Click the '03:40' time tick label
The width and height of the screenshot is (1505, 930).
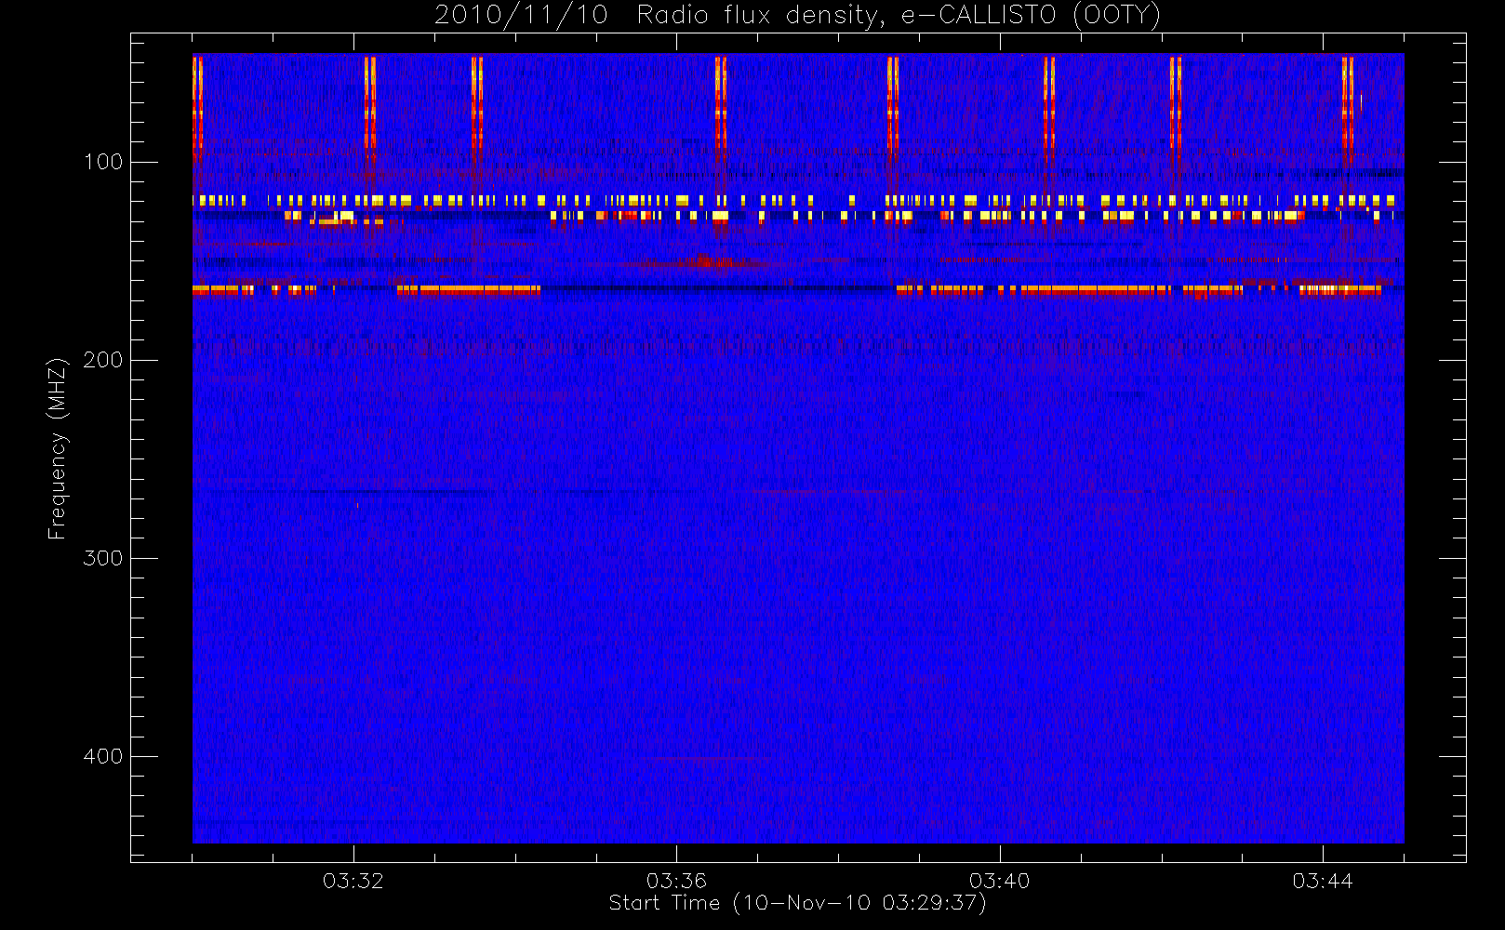point(999,881)
